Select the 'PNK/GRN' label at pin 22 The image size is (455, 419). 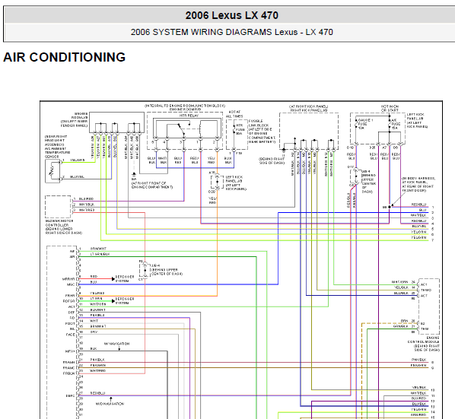(x=98, y=365)
